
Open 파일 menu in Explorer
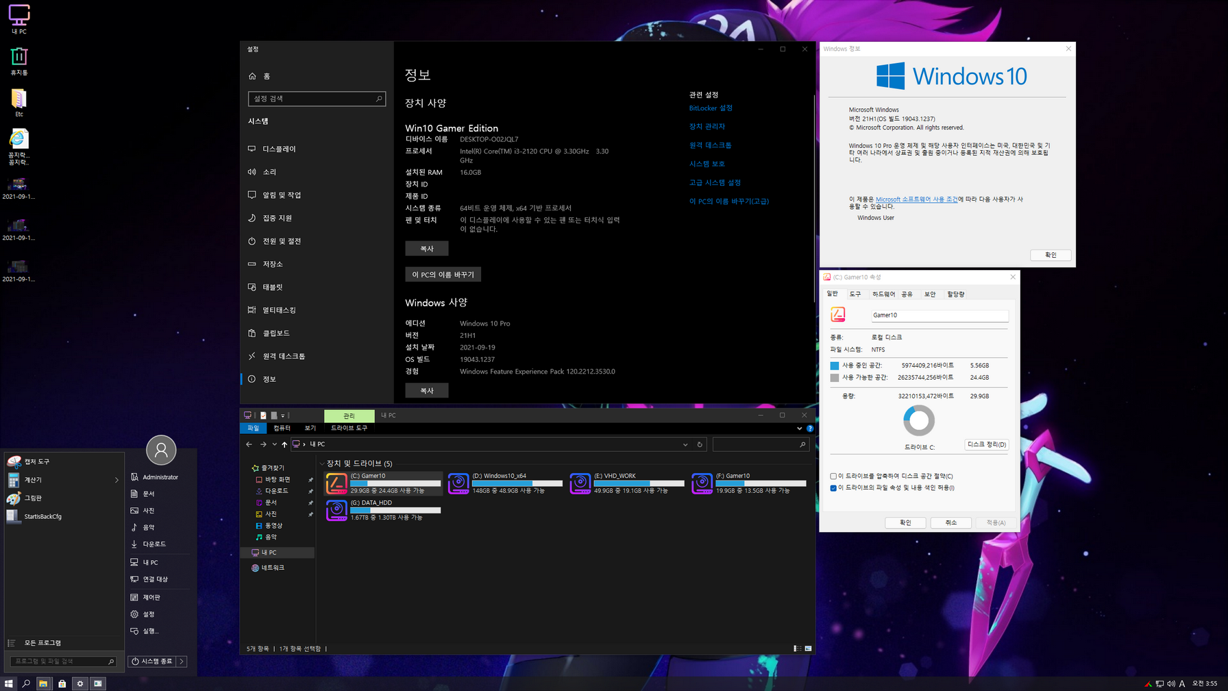253,428
